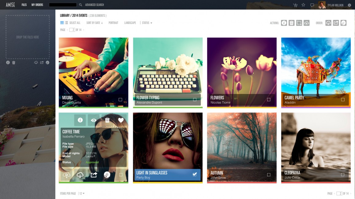Click the info icon under the drop zone

point(8,62)
